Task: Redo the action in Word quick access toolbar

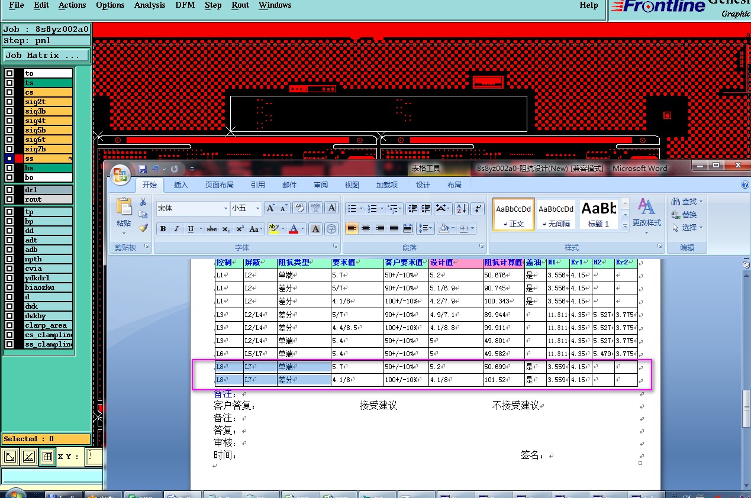Action: click(x=175, y=169)
